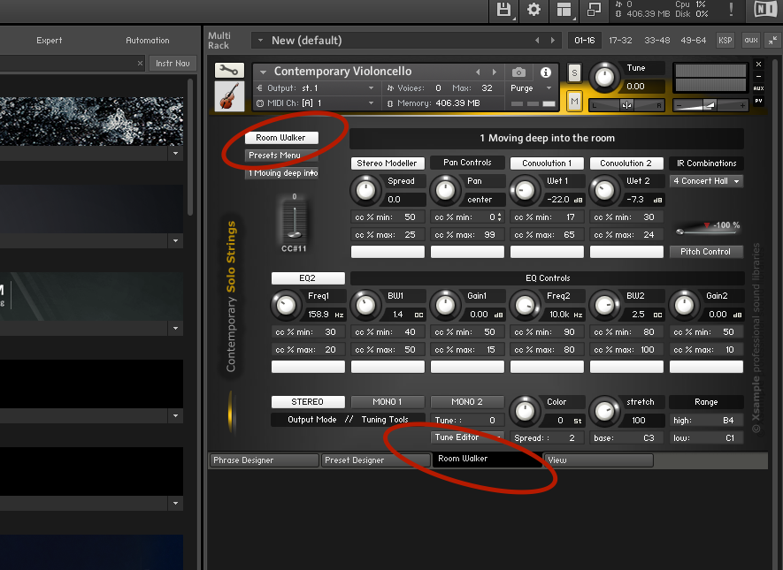The height and width of the screenshot is (570, 783).
Task: Click the Wet 1 knob
Action: pyautogui.click(x=525, y=190)
